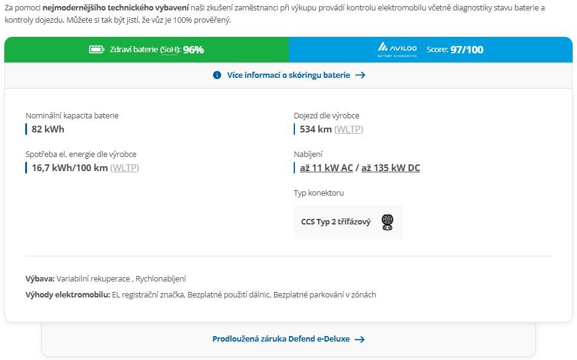Open Prodloužená záruka Defend e-Deluxe link
The width and height of the screenshot is (577, 360).
281,339
